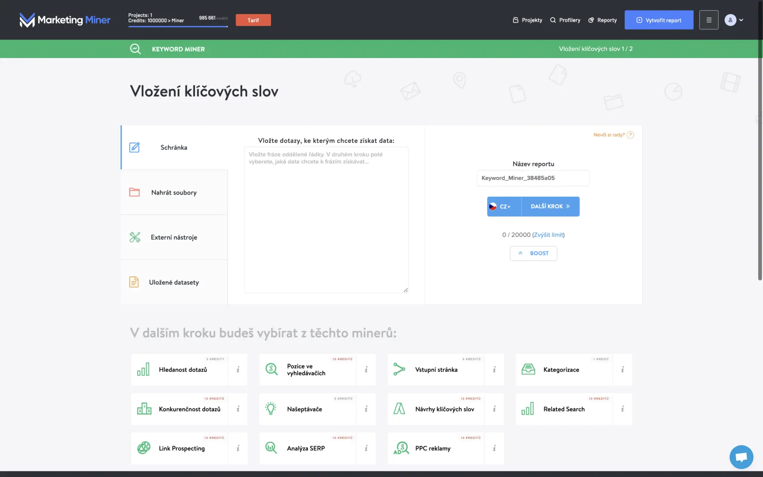Click the credits progress bar
This screenshot has height=477, width=763.
(178, 27)
